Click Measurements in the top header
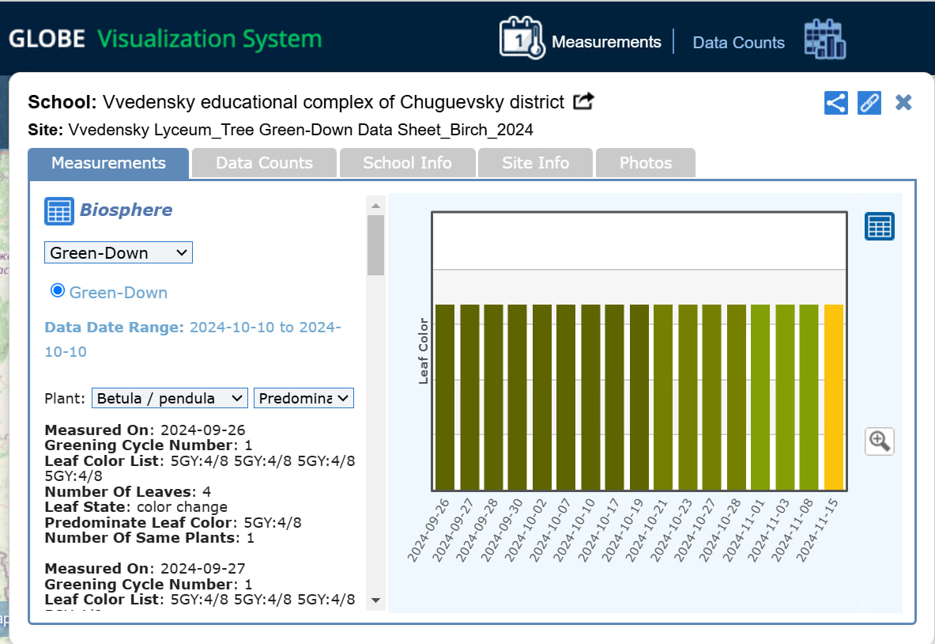 tap(606, 42)
